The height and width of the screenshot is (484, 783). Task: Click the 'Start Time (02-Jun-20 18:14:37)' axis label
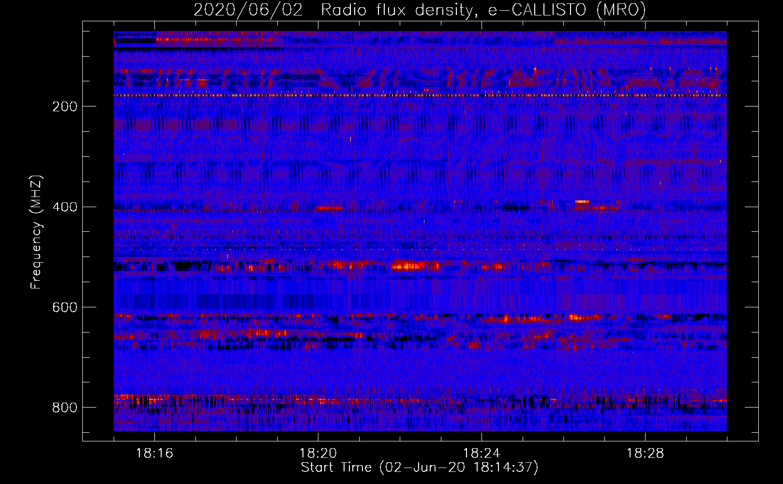(420, 468)
